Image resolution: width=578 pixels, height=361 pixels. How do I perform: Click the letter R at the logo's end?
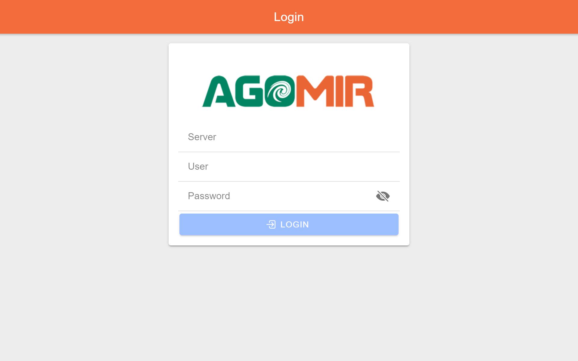coord(361,91)
